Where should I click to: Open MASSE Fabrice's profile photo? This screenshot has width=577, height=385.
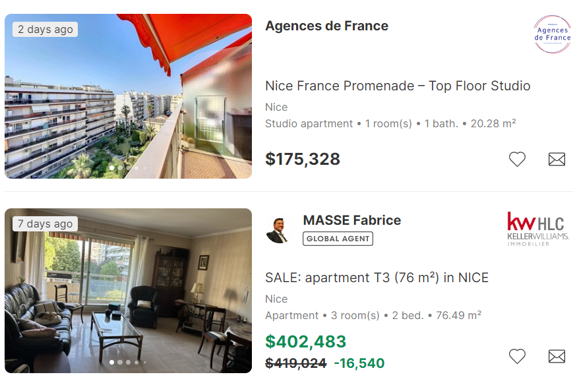point(278,230)
